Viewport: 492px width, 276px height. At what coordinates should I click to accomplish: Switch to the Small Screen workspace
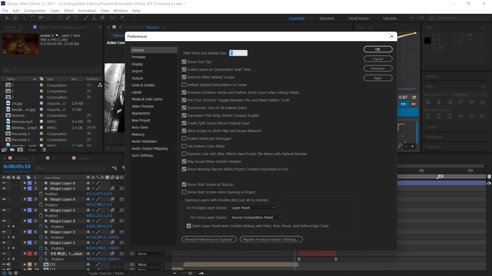358,18
